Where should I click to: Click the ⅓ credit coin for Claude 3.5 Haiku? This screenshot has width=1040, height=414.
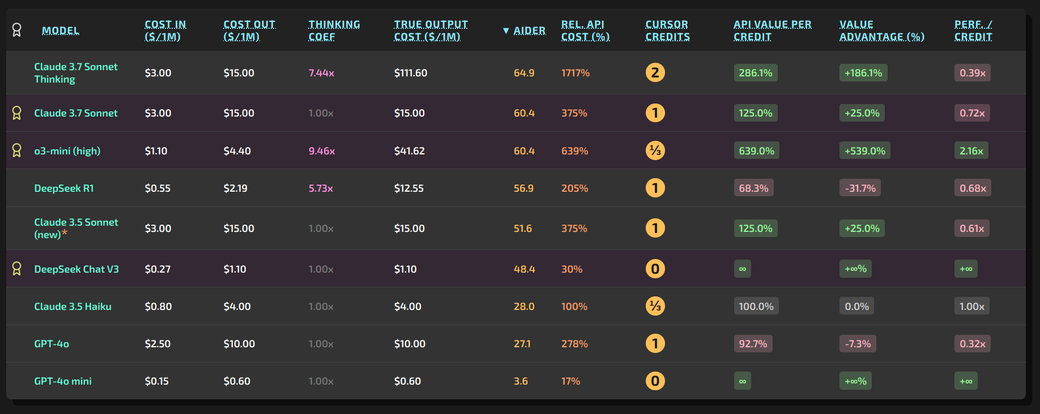655,306
